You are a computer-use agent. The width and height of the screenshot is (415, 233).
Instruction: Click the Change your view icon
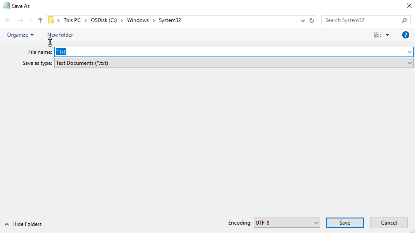click(x=377, y=35)
